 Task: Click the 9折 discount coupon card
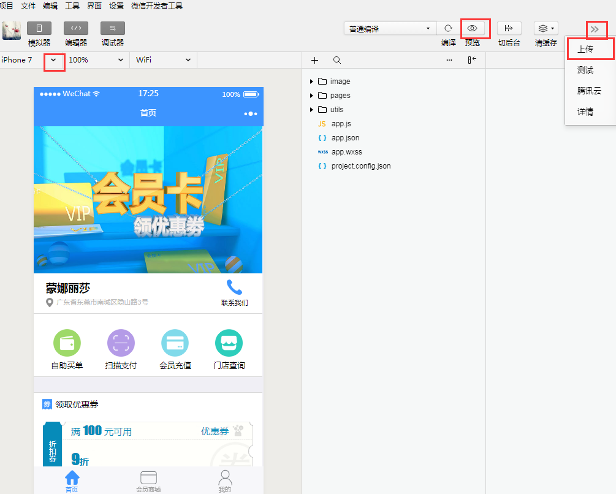[148, 444]
